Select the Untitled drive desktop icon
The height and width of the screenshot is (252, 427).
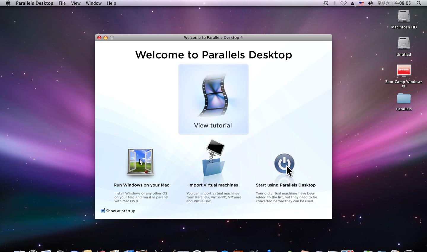click(x=404, y=44)
